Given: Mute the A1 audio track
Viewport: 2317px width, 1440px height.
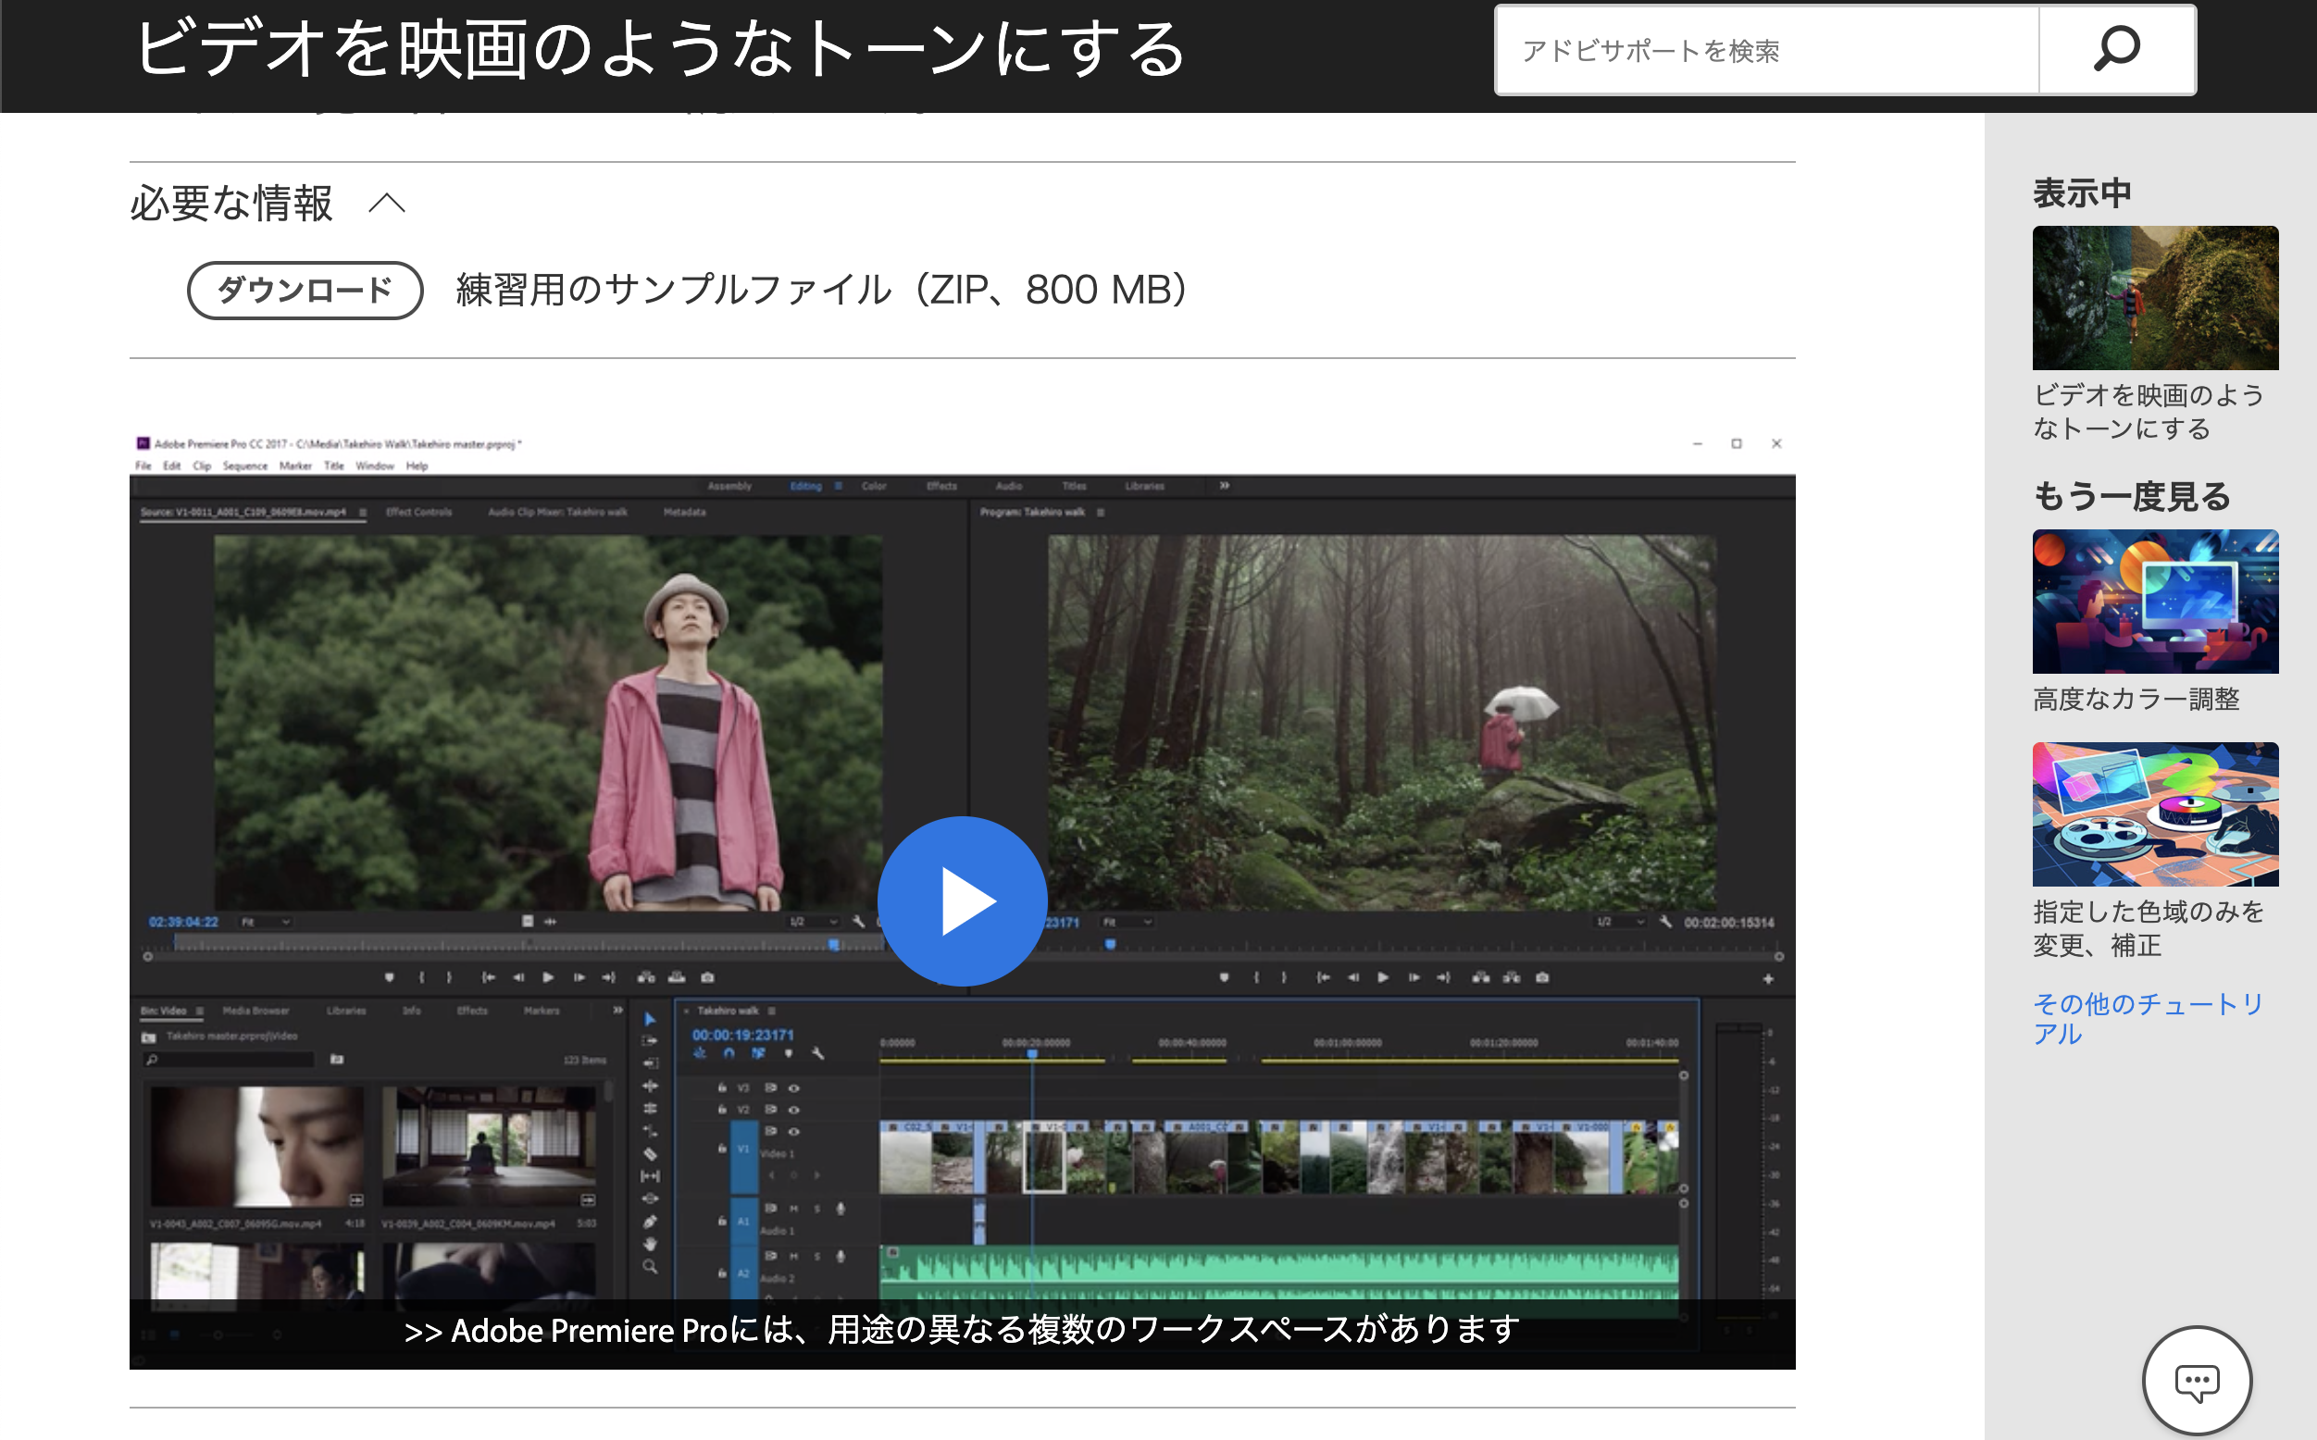Looking at the screenshot, I should 793,1209.
